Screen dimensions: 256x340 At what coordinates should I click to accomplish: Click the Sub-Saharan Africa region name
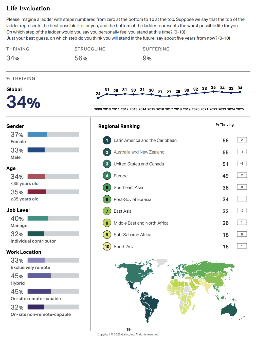[132, 235]
